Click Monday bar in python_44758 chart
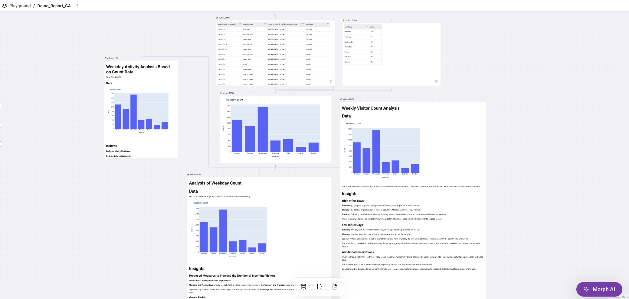The image size is (629, 299). coord(237,136)
